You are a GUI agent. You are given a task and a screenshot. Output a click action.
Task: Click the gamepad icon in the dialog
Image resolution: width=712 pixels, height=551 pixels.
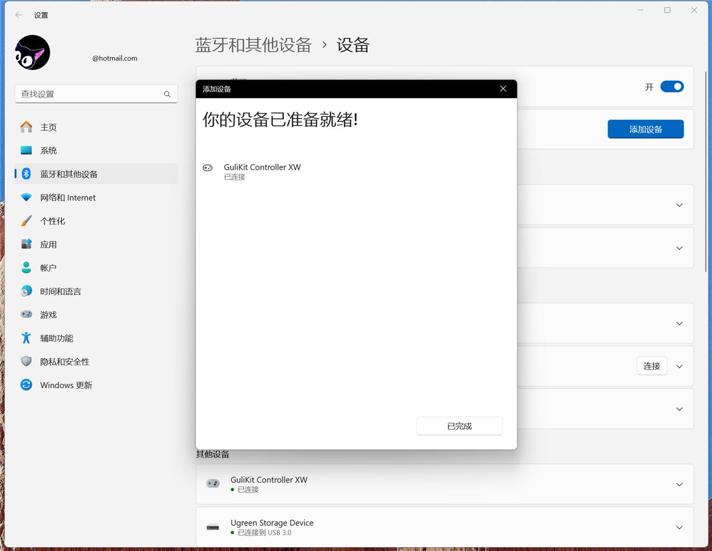207,168
